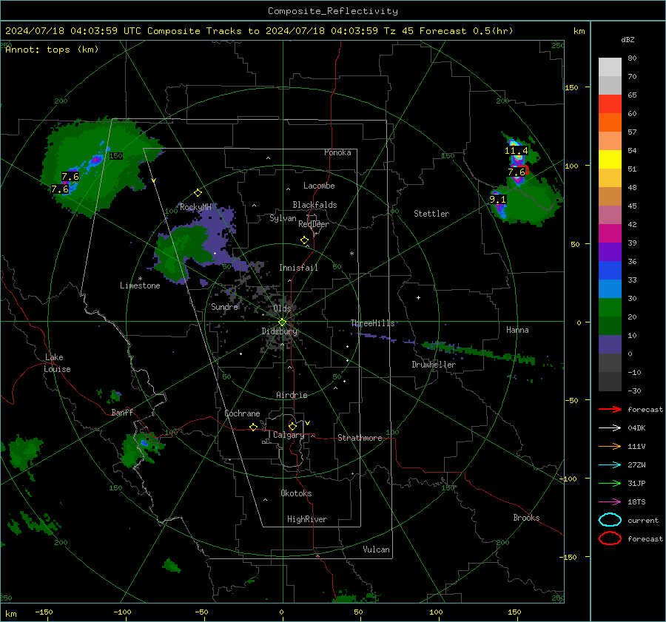Click the Brooks map label

click(x=526, y=518)
